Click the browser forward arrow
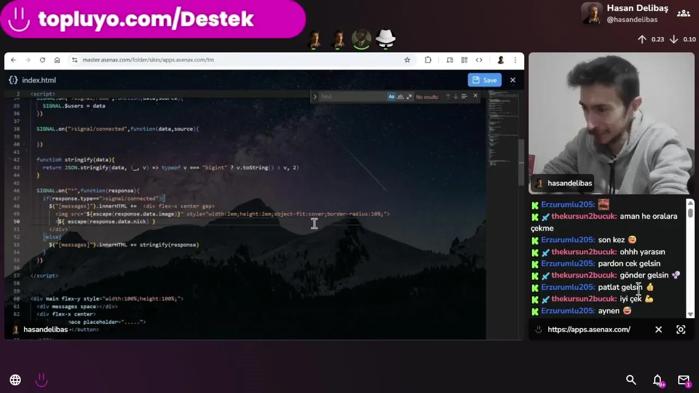 coord(28,60)
